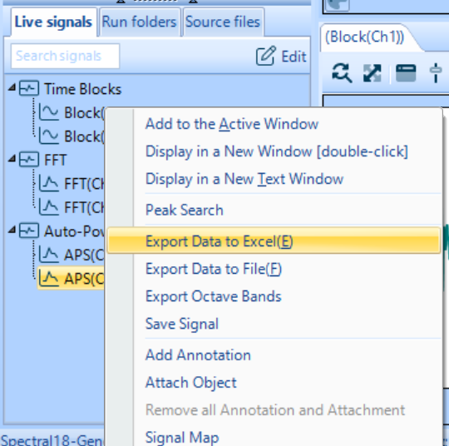Open the Source files tab

(x=223, y=22)
